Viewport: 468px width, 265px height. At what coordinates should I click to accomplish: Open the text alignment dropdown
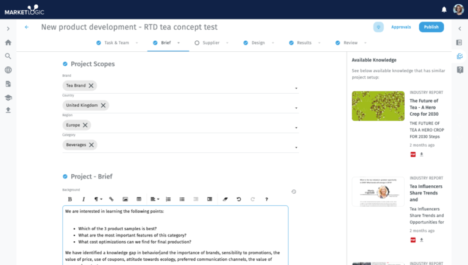tap(155, 199)
